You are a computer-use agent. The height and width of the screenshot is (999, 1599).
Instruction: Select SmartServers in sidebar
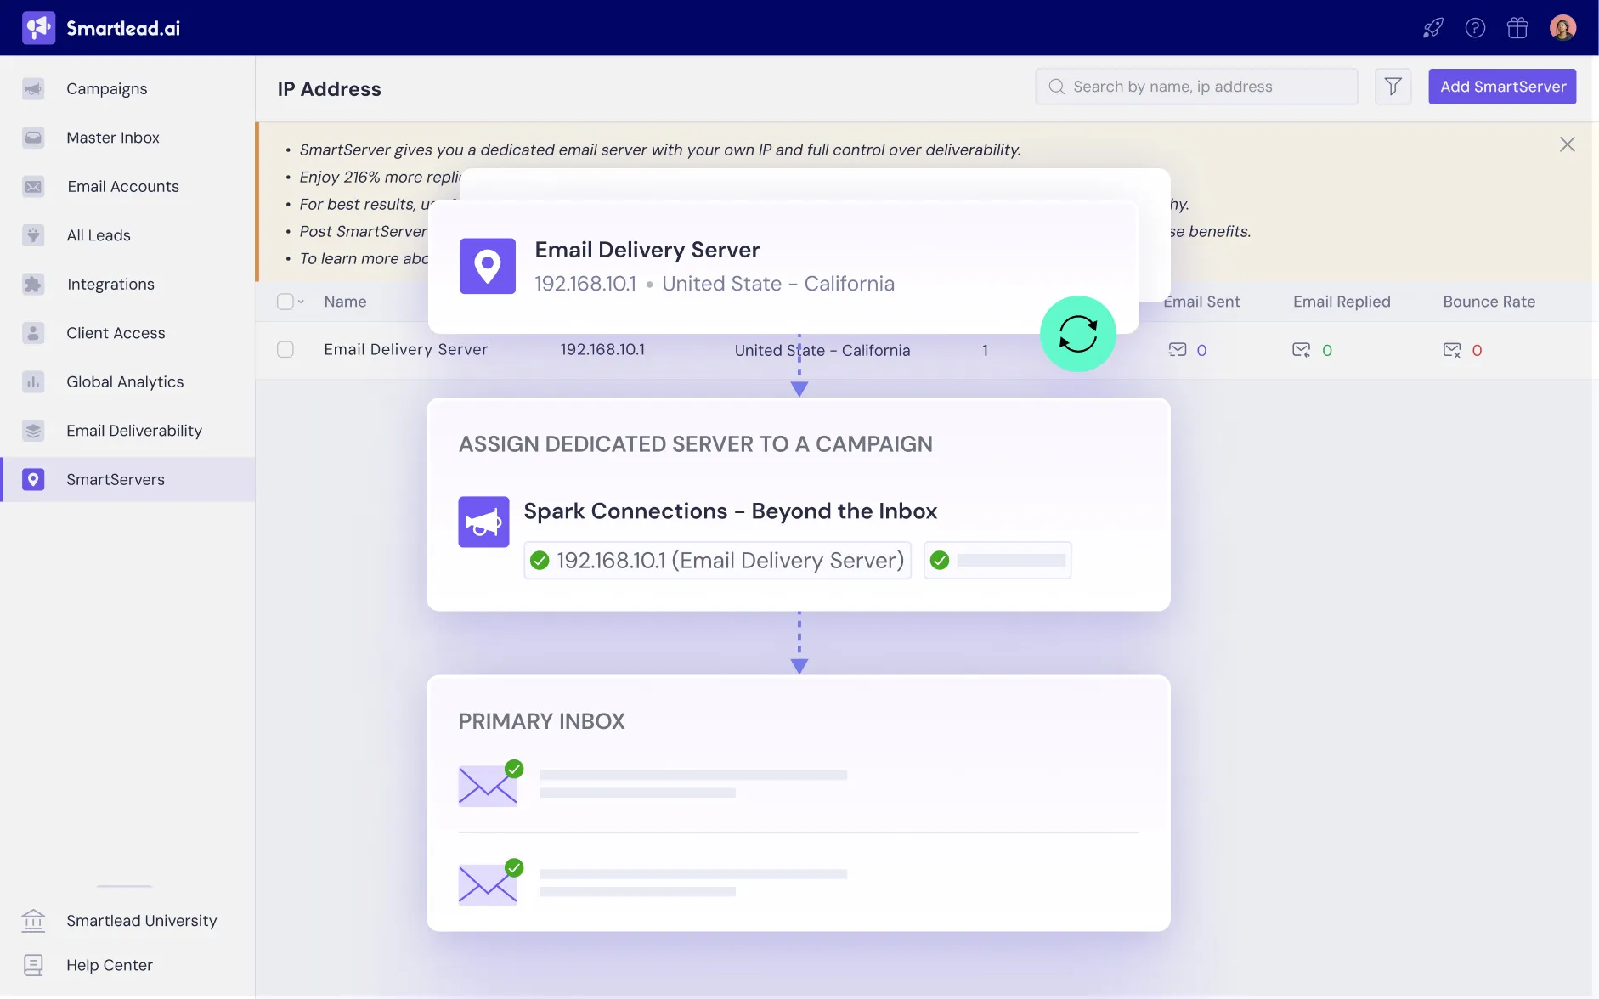[127, 479]
